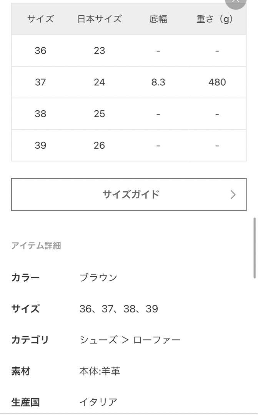Click the chevron arrow on サイズガイド
The image size is (258, 415).
(x=233, y=194)
